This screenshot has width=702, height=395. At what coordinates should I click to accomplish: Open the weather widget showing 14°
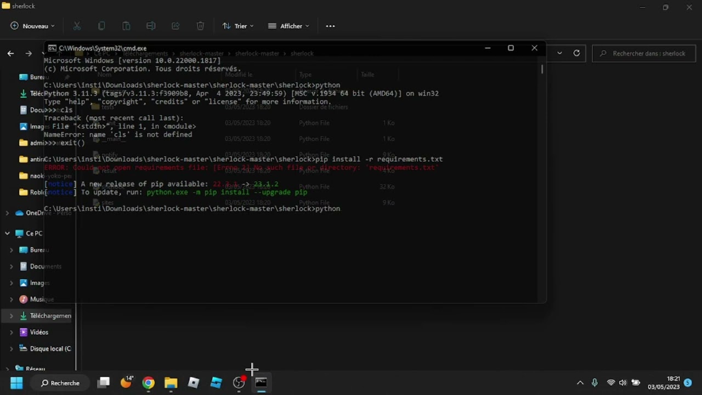pyautogui.click(x=127, y=382)
